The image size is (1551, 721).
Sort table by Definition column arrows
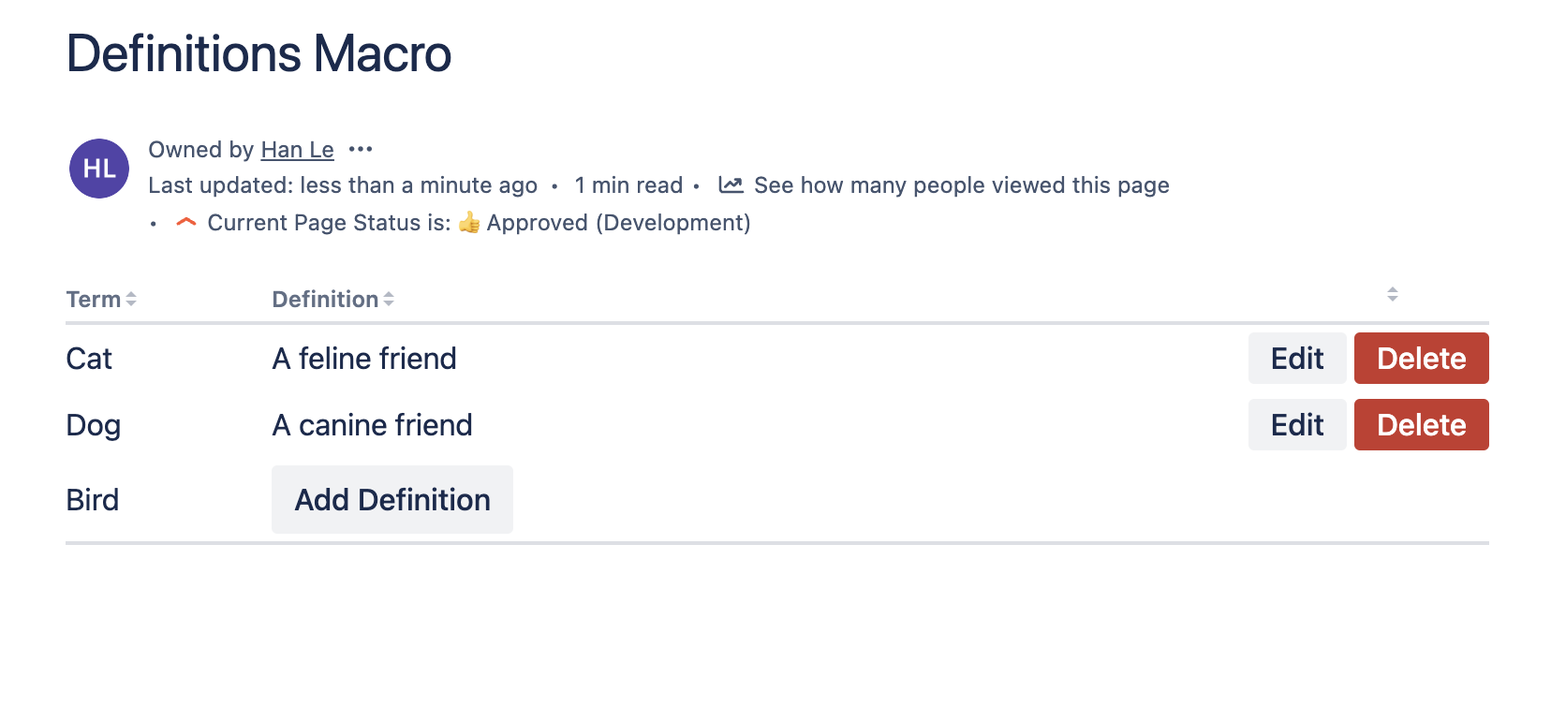[x=389, y=299]
